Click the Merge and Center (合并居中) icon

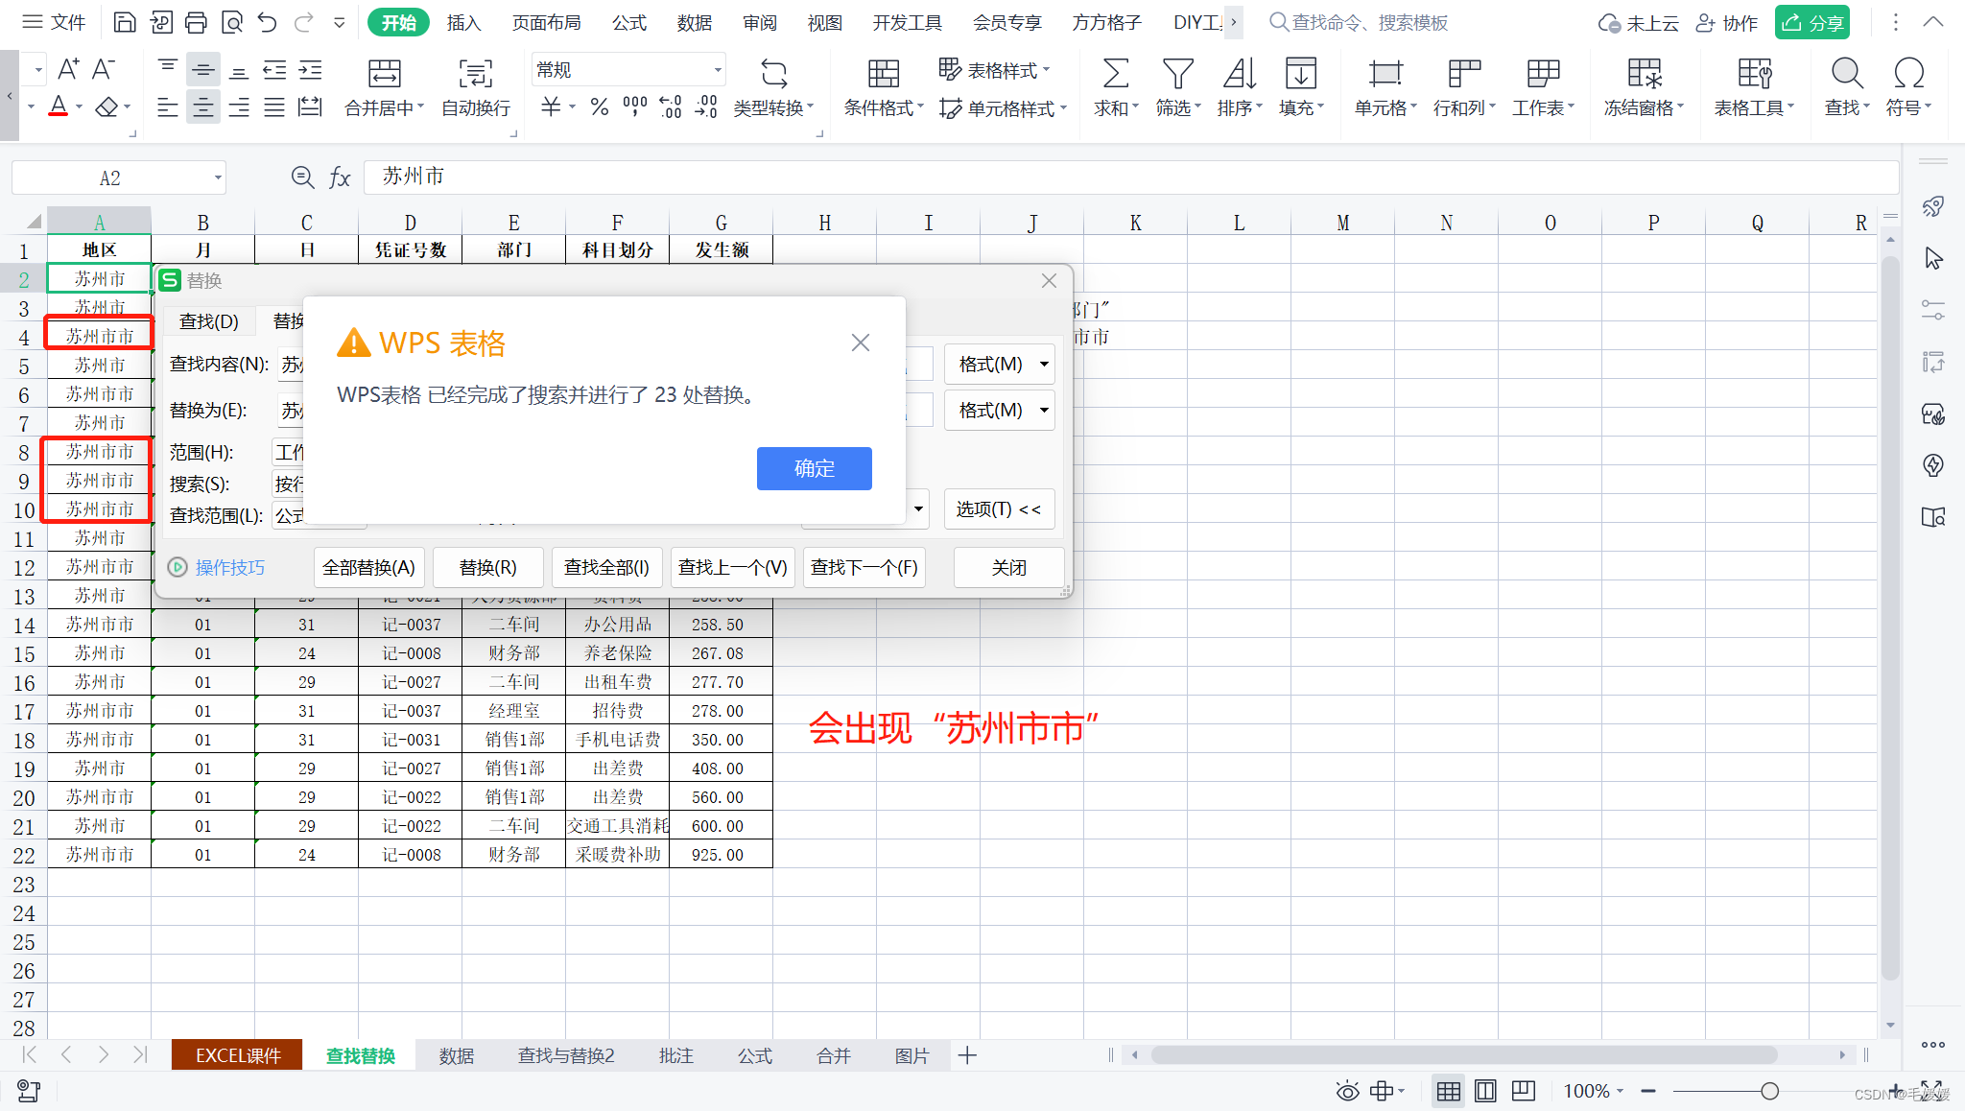[384, 74]
